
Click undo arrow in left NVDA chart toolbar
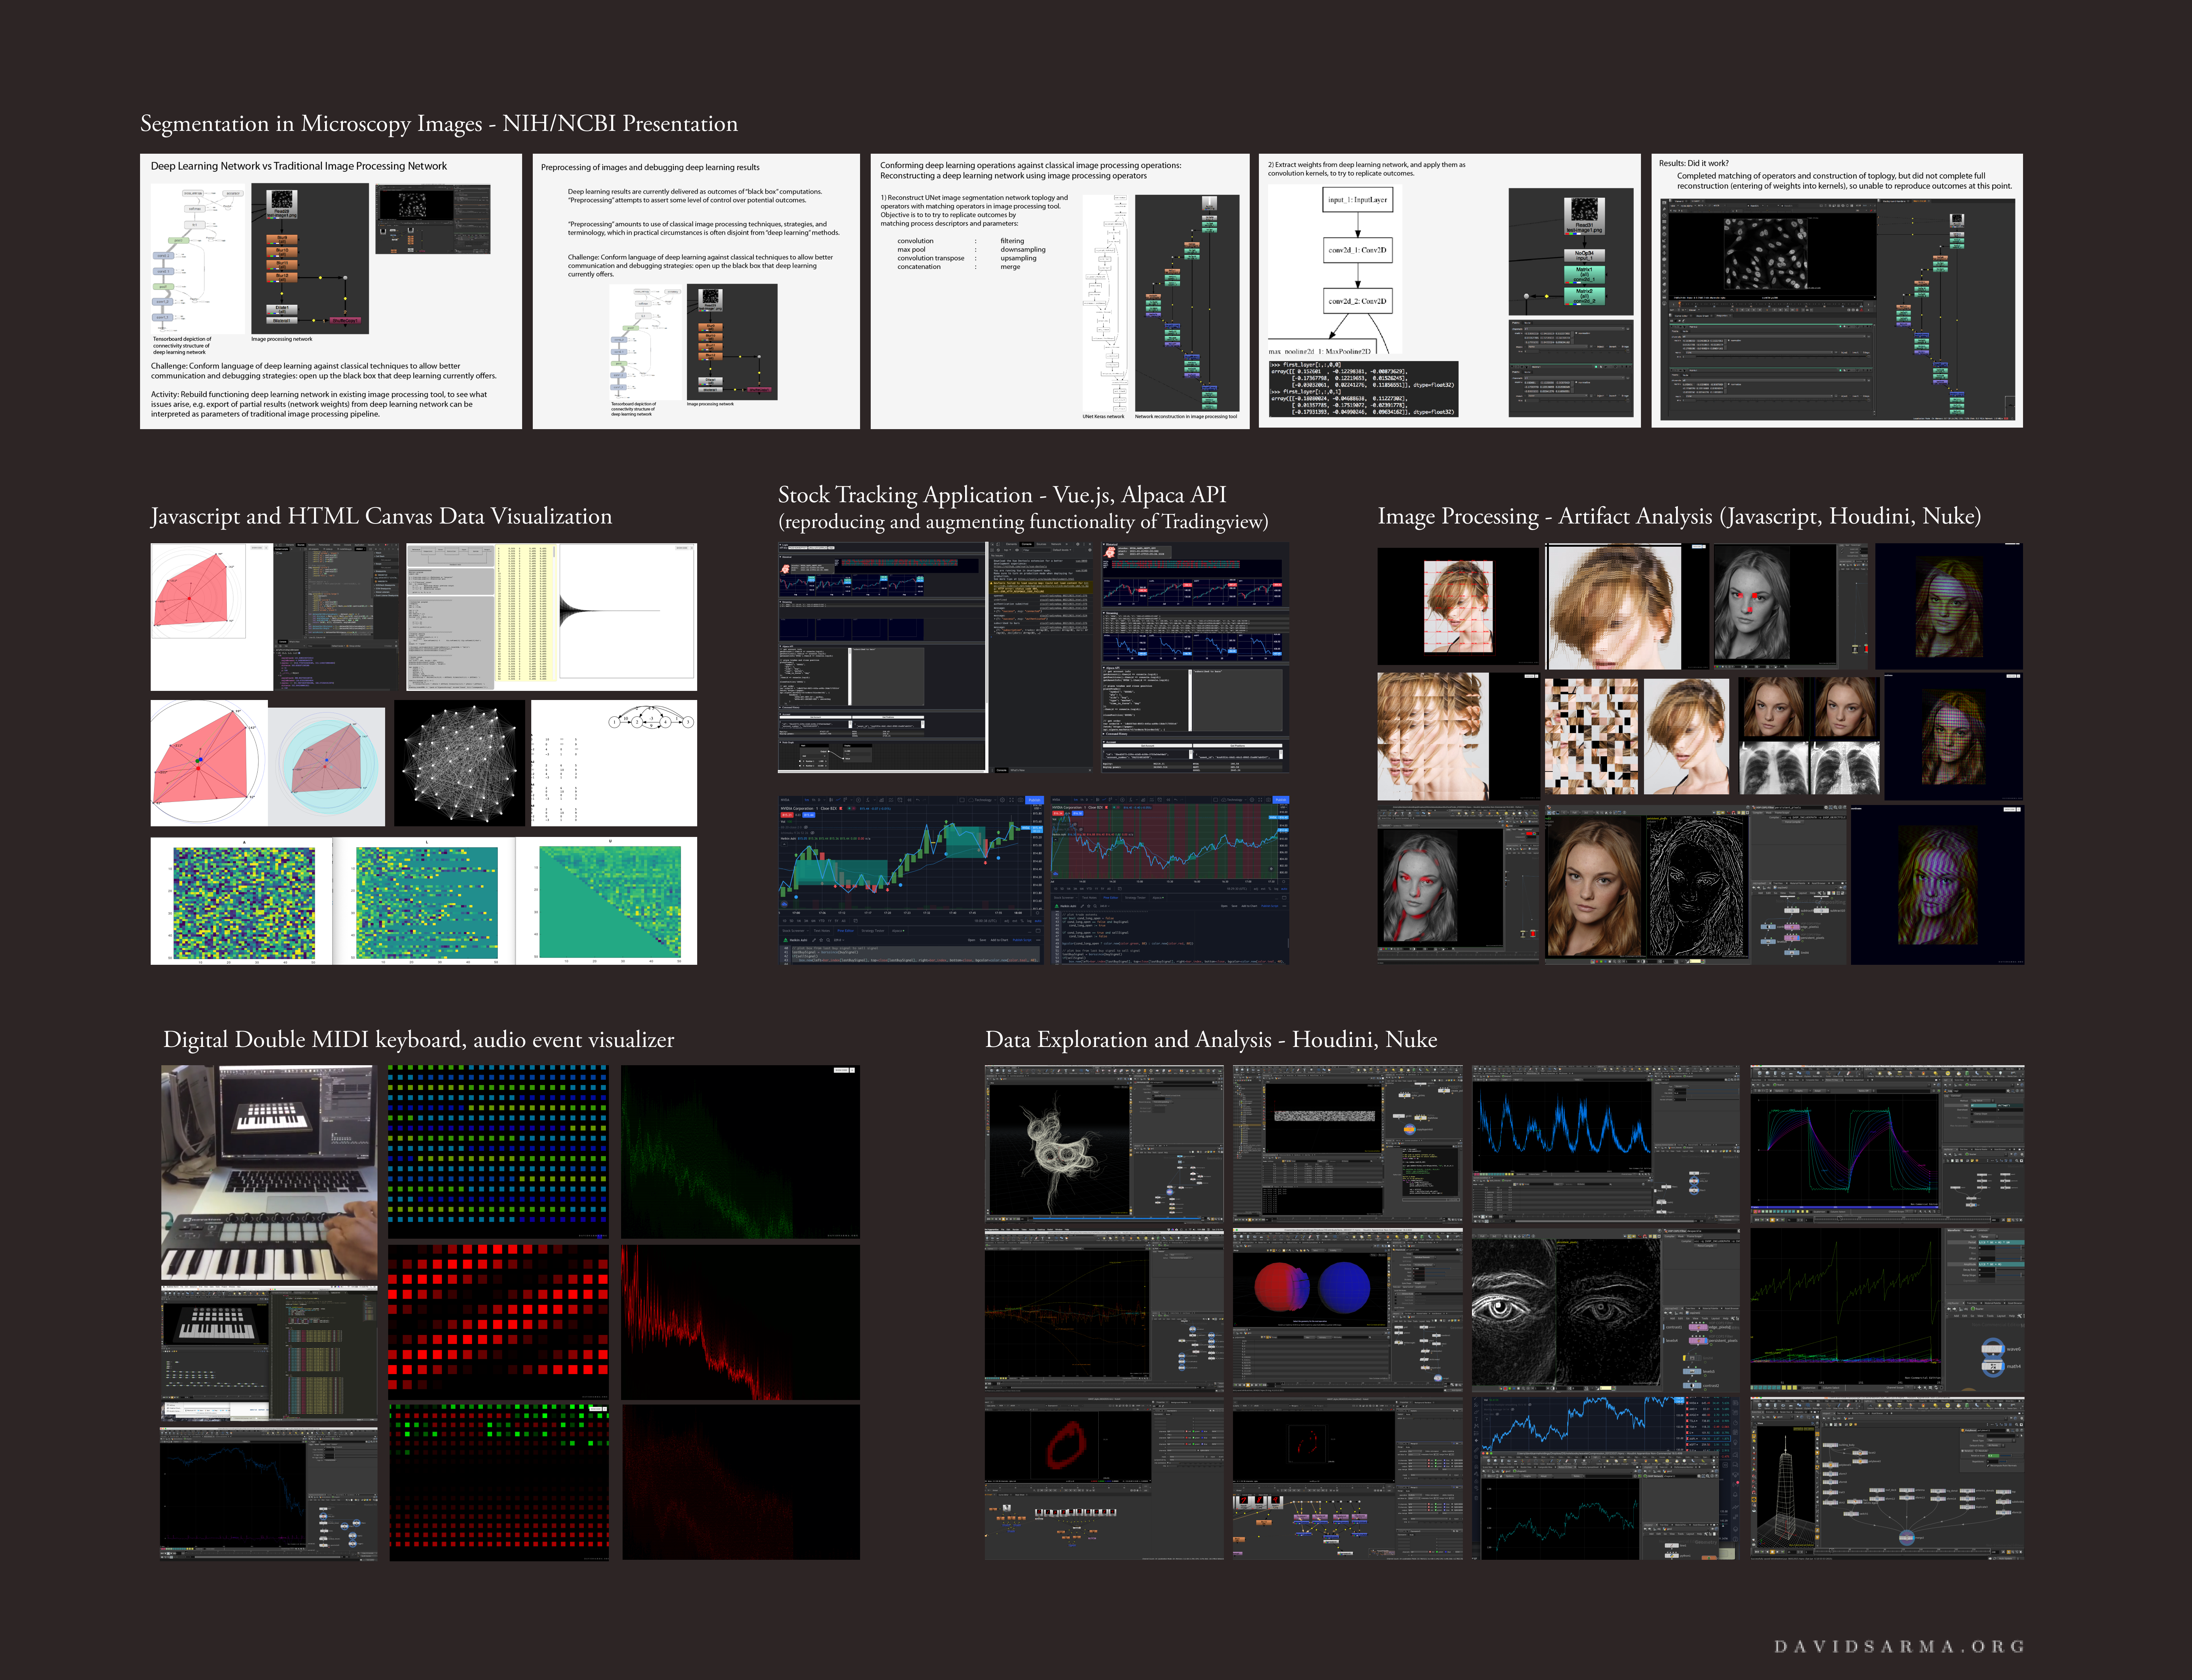[x=918, y=800]
